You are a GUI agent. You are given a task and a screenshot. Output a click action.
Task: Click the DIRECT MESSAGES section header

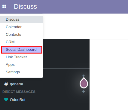19,92
